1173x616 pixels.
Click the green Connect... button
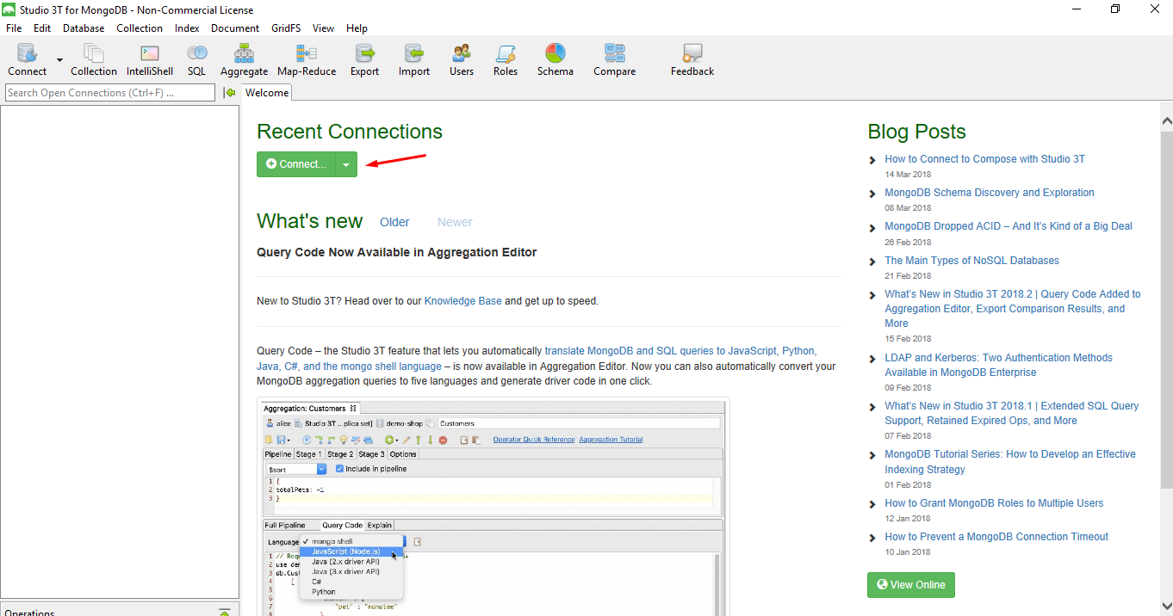(296, 164)
